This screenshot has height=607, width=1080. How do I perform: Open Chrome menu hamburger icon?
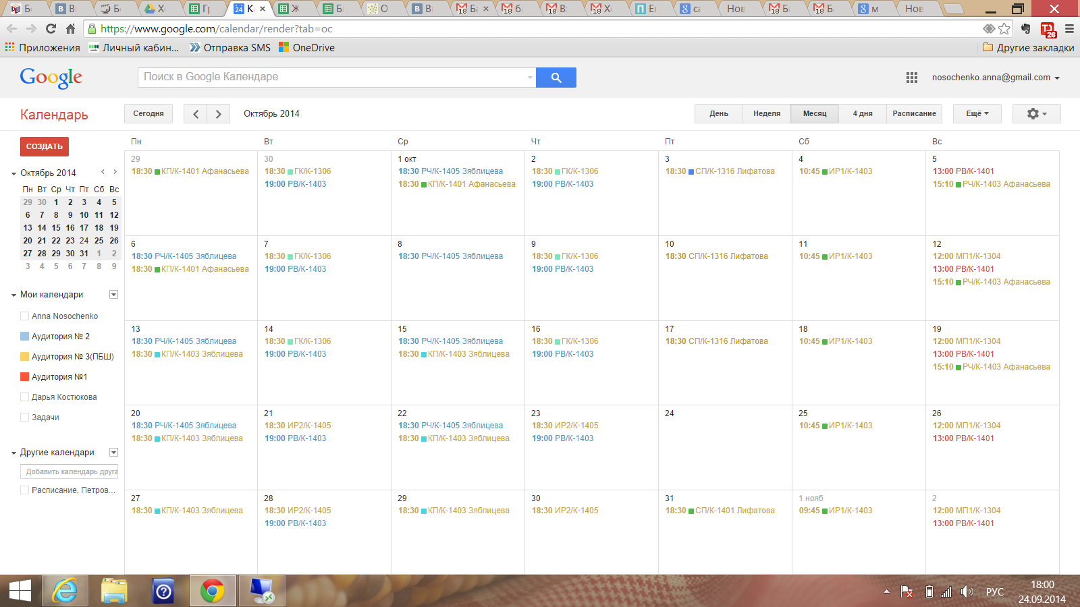coord(1069,28)
